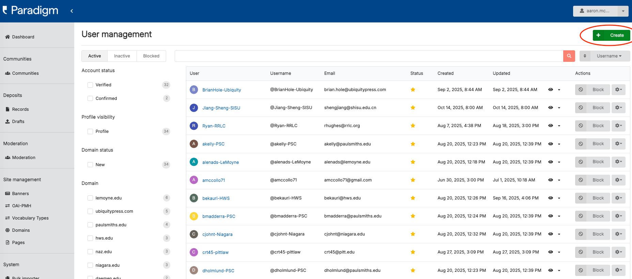Click the avatar icon for akelly-PSC
This screenshot has width=632, height=279.
point(194,144)
